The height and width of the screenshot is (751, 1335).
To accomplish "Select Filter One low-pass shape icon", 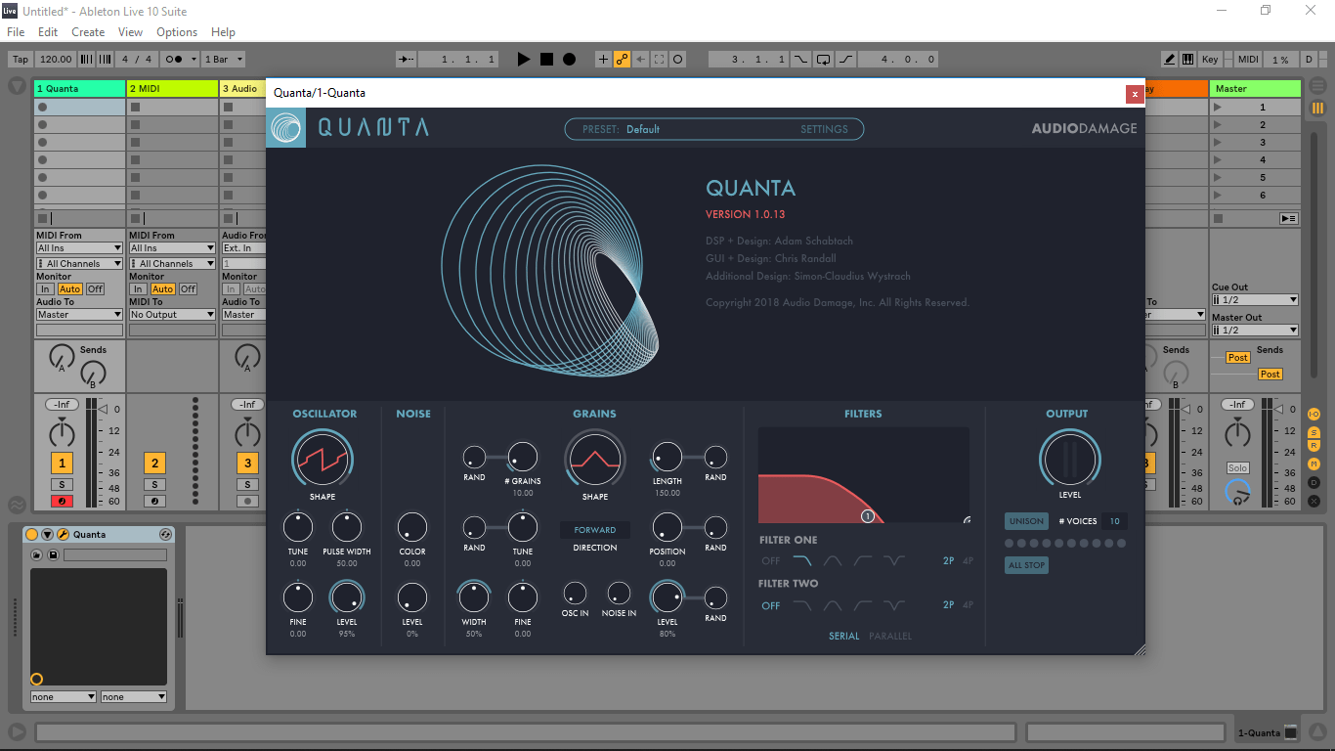I will tap(801, 561).
